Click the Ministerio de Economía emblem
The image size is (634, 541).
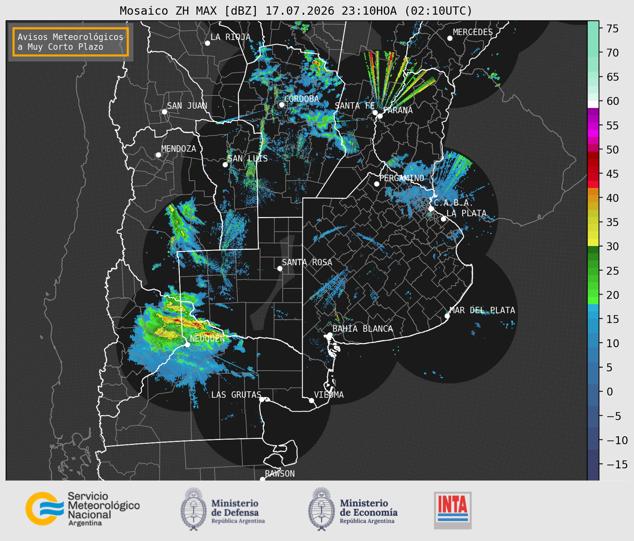click(x=321, y=509)
